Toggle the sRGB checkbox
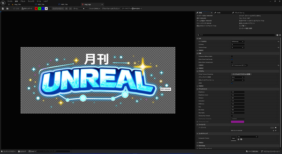 coord(232,83)
